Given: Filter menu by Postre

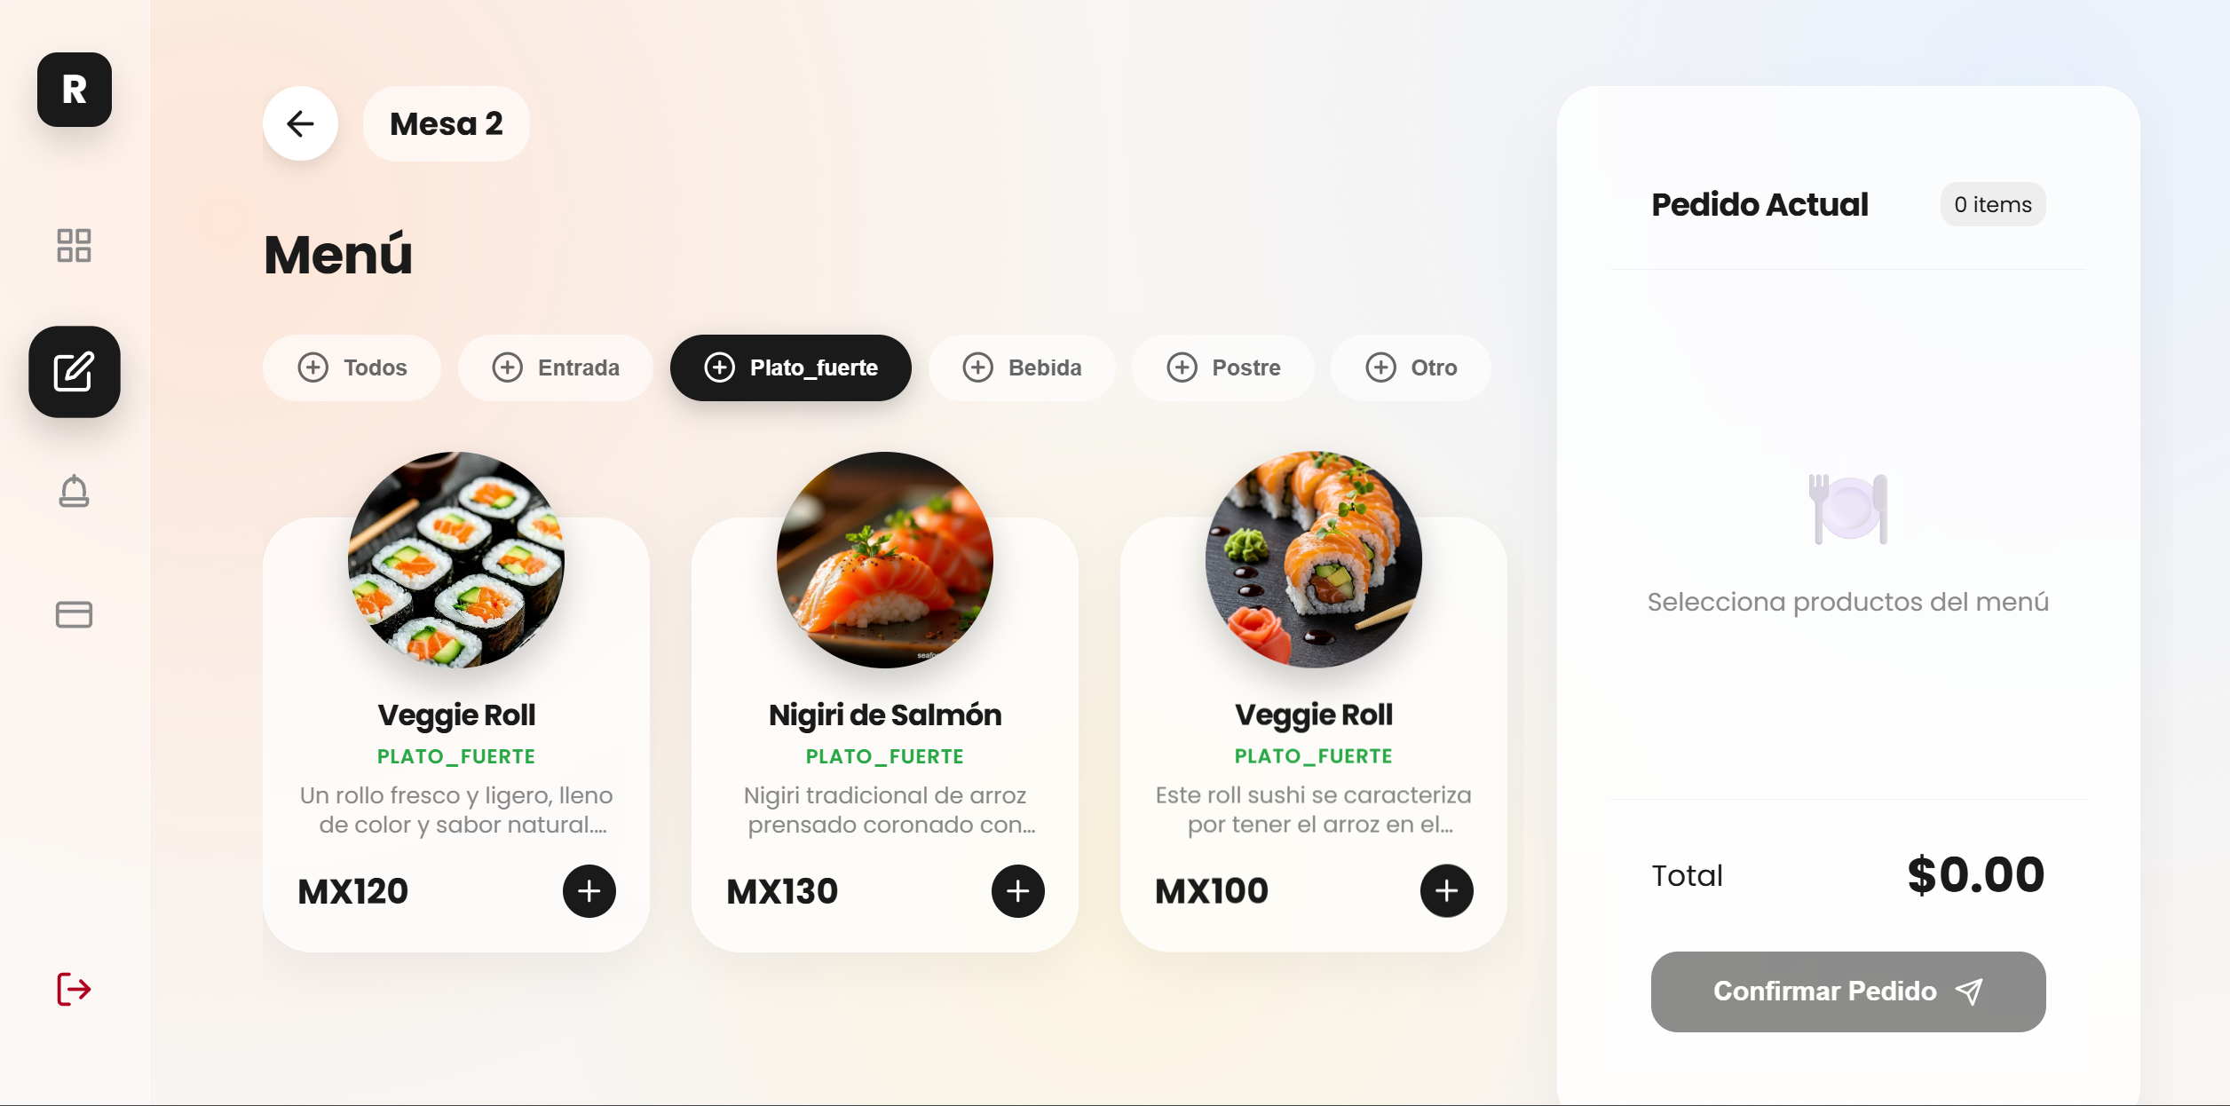Looking at the screenshot, I should click(1222, 367).
